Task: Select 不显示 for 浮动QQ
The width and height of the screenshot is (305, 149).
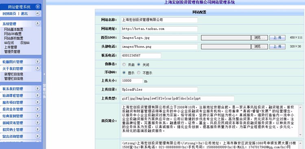Action: point(139,72)
